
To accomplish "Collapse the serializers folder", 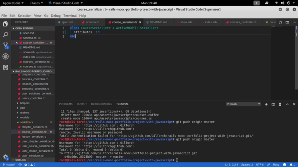I will click(26, 122).
